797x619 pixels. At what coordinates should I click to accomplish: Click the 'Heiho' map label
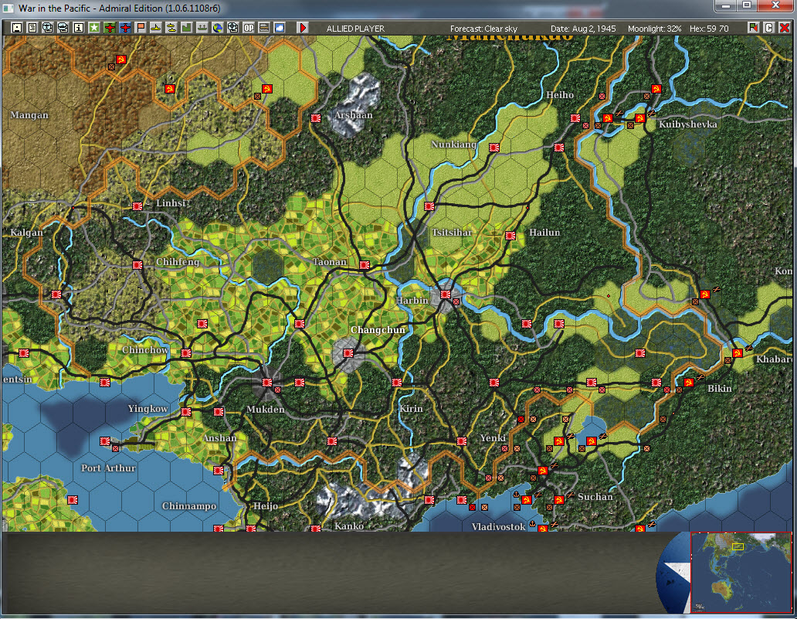pyautogui.click(x=560, y=94)
